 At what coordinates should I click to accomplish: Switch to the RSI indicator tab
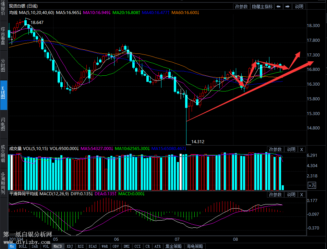pos(81,246)
